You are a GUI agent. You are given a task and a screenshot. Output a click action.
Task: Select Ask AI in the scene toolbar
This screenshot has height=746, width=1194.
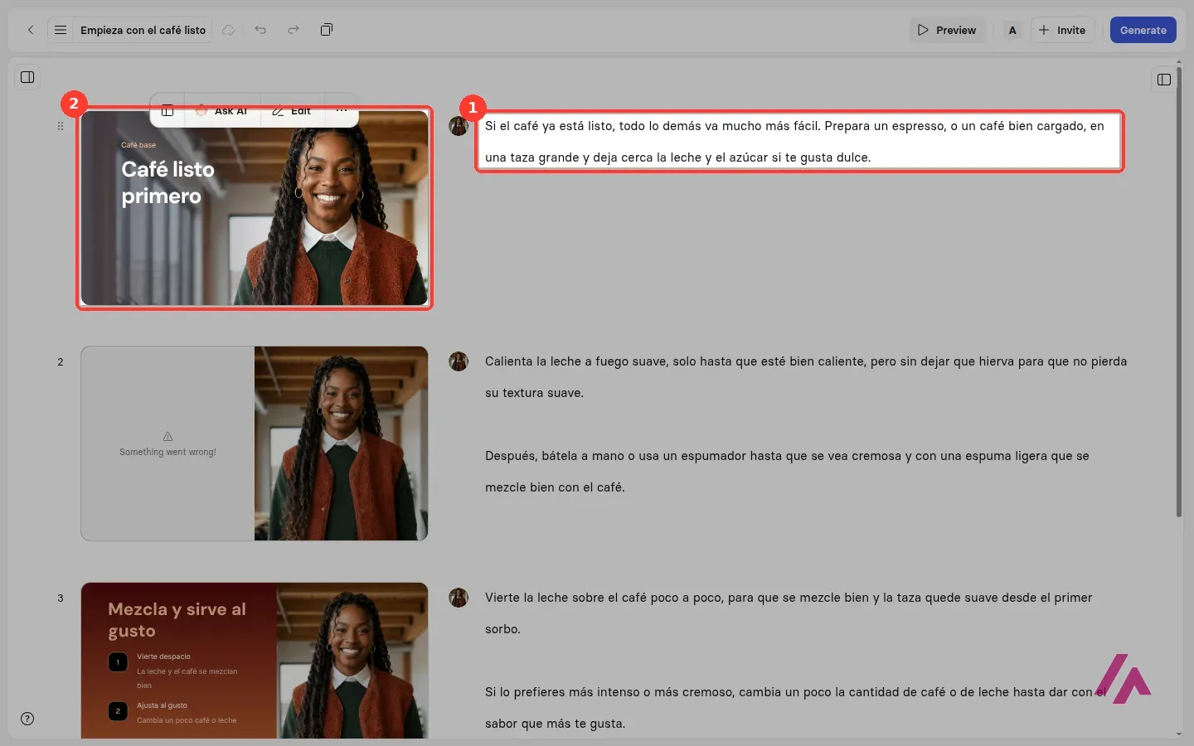tap(222, 111)
